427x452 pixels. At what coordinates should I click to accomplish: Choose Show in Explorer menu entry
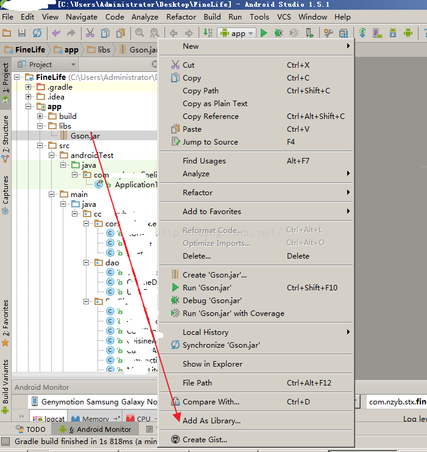(212, 364)
